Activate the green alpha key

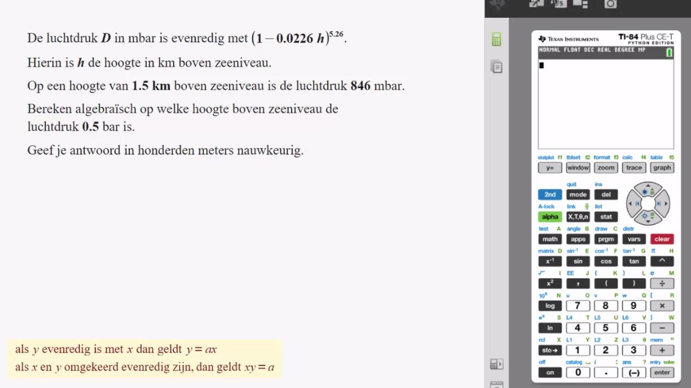(x=550, y=217)
